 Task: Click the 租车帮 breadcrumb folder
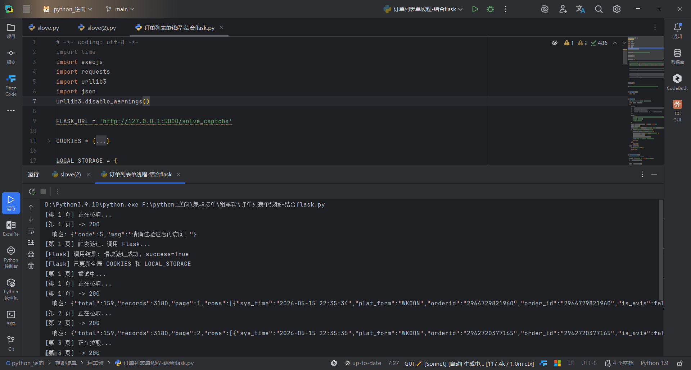pos(95,363)
